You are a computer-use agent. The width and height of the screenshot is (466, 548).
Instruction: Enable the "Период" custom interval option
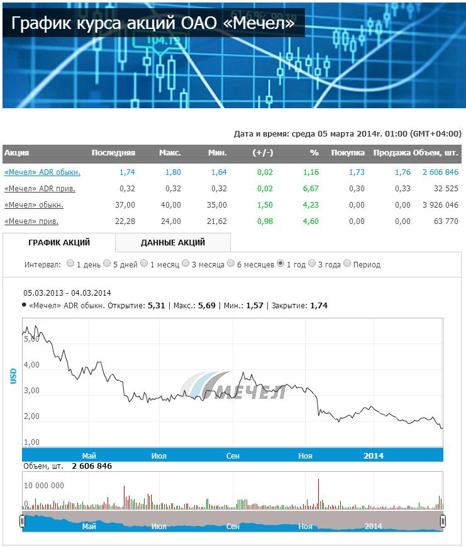tap(347, 264)
